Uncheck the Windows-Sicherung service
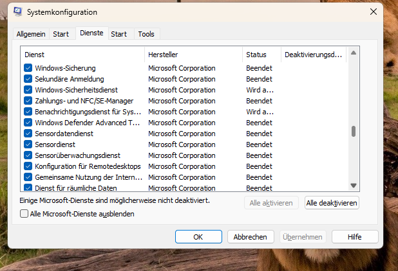 point(28,68)
